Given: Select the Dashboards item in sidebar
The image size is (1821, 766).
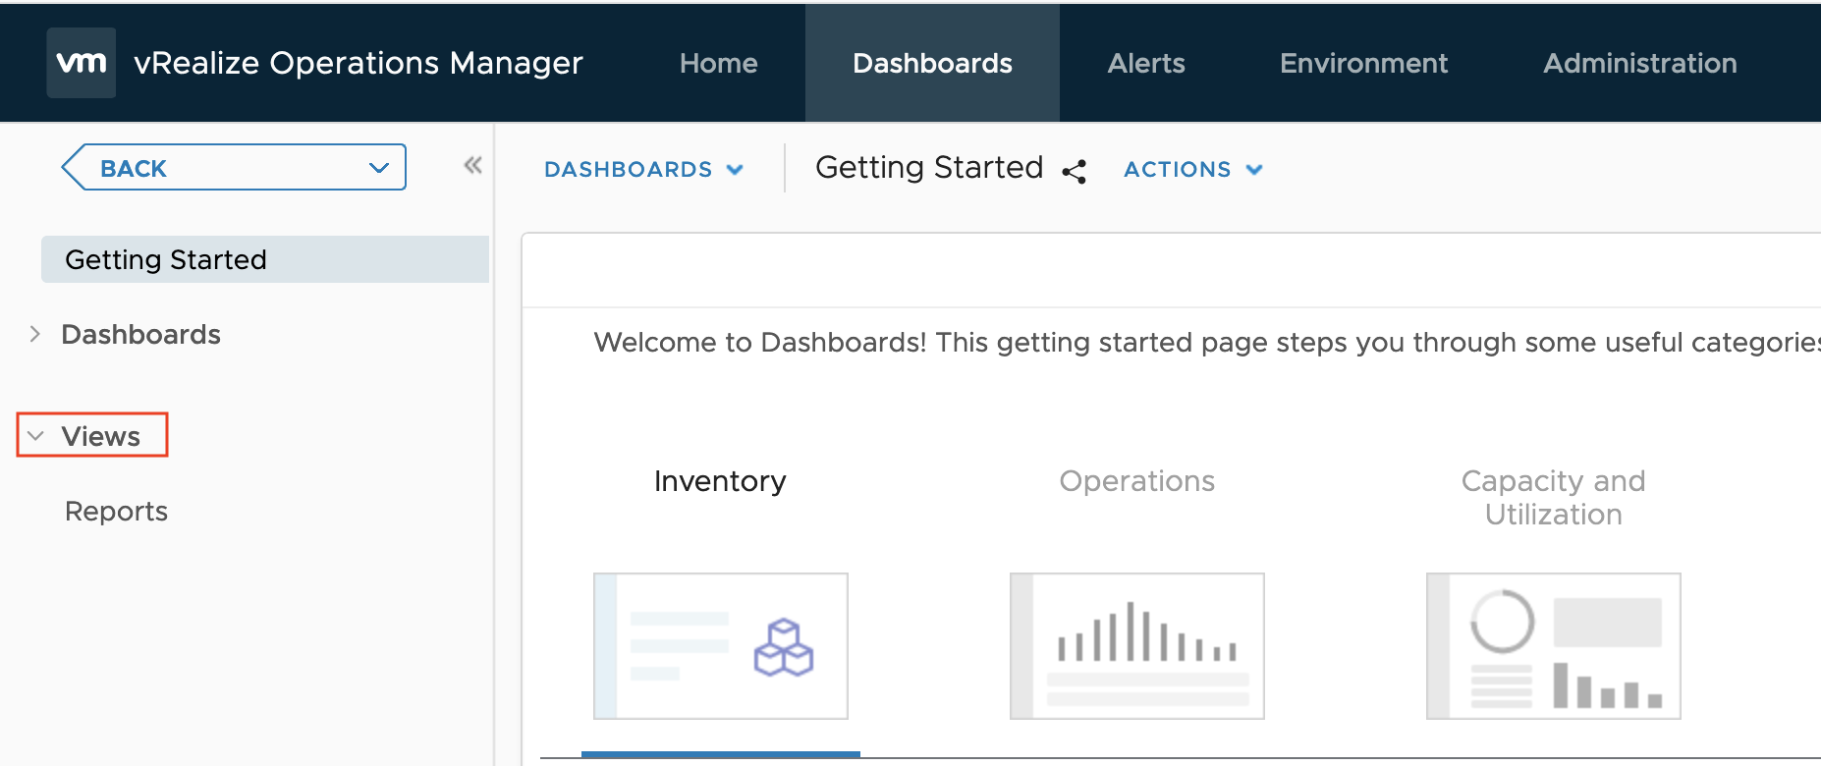Looking at the screenshot, I should coord(140,334).
